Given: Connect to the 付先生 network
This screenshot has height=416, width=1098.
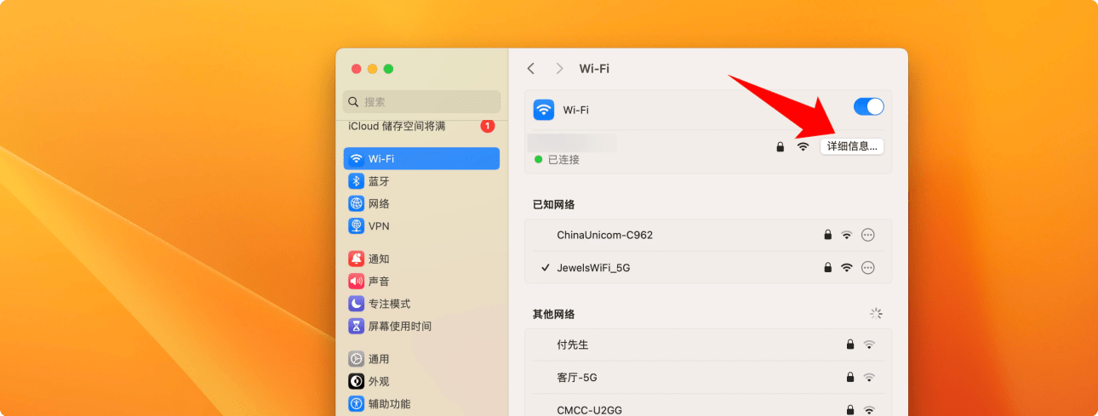Looking at the screenshot, I should click(573, 345).
